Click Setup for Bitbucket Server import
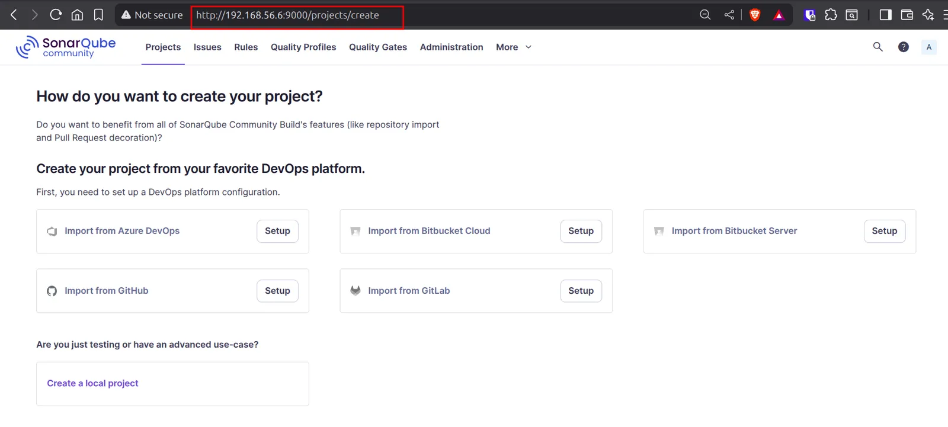Screen dimensions: 948x427 tap(885, 231)
